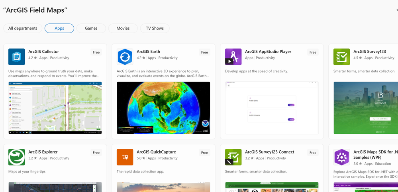The height and width of the screenshot is (192, 398).
Task: Click "Maps at your fingertips" description
Action: click(x=27, y=171)
